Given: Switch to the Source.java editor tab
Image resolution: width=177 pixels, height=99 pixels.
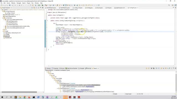Looking at the screenshot, I should coord(99,8).
